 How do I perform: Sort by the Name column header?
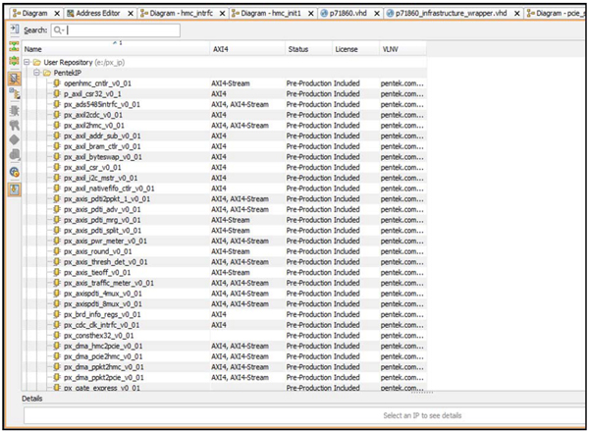pos(116,49)
